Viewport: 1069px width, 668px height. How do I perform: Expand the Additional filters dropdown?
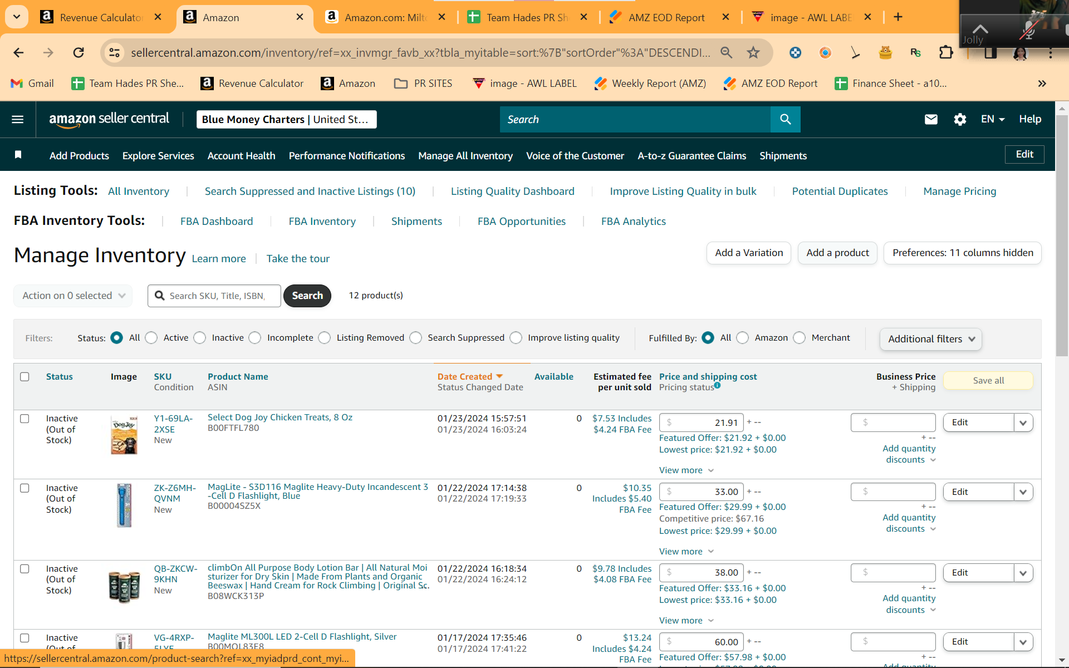[931, 339]
